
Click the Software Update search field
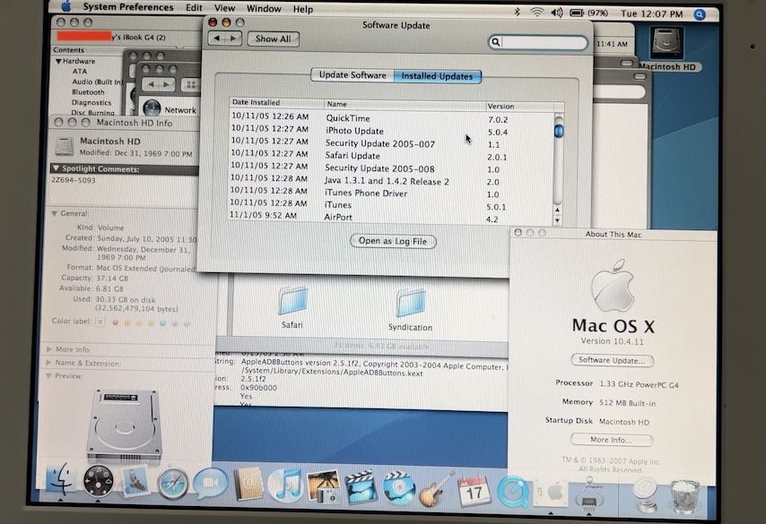pos(538,42)
